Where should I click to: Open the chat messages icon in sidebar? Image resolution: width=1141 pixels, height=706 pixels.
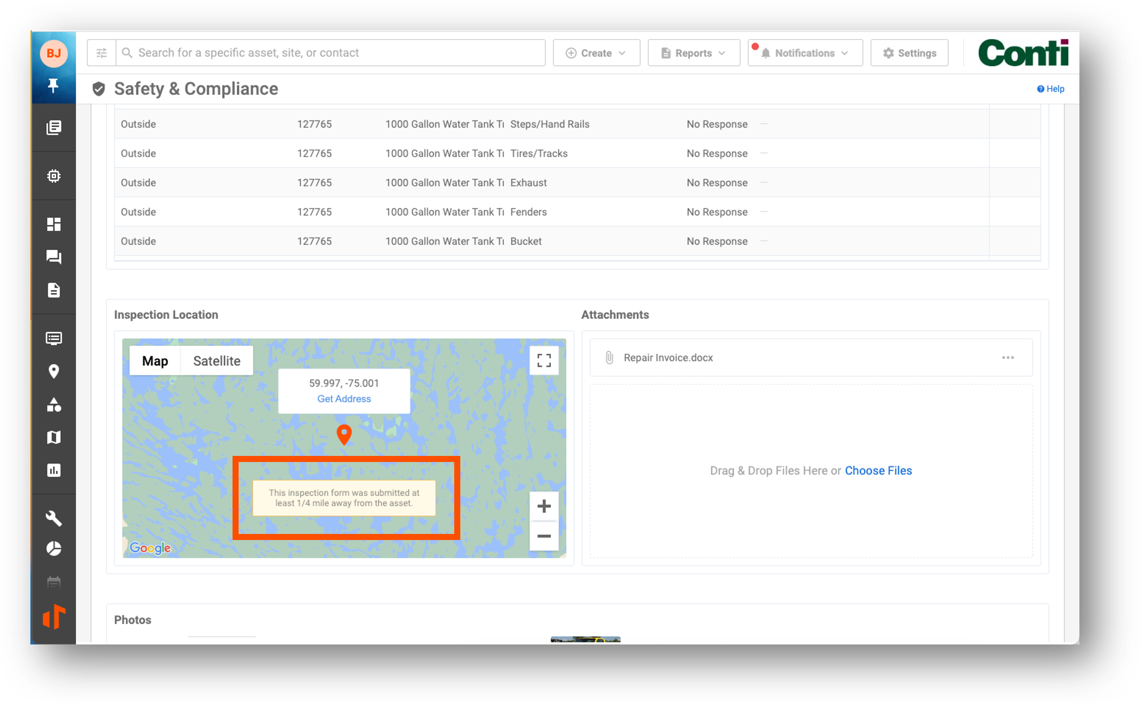pyautogui.click(x=54, y=257)
